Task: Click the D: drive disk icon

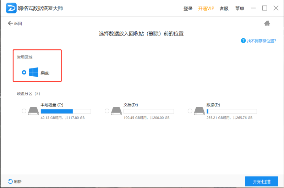Action: tap(116, 111)
